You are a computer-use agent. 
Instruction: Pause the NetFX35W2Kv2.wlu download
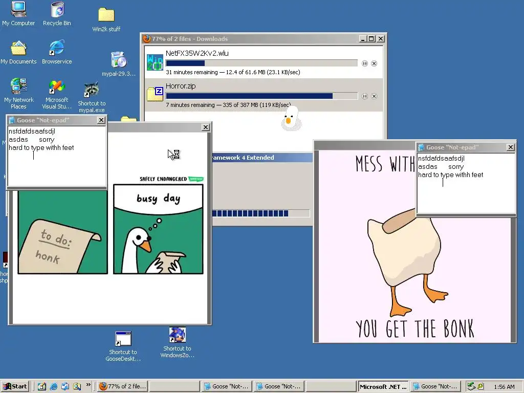(x=364, y=63)
